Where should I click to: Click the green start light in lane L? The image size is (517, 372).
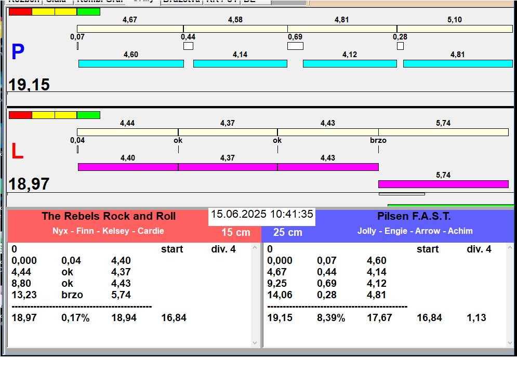[x=88, y=115]
